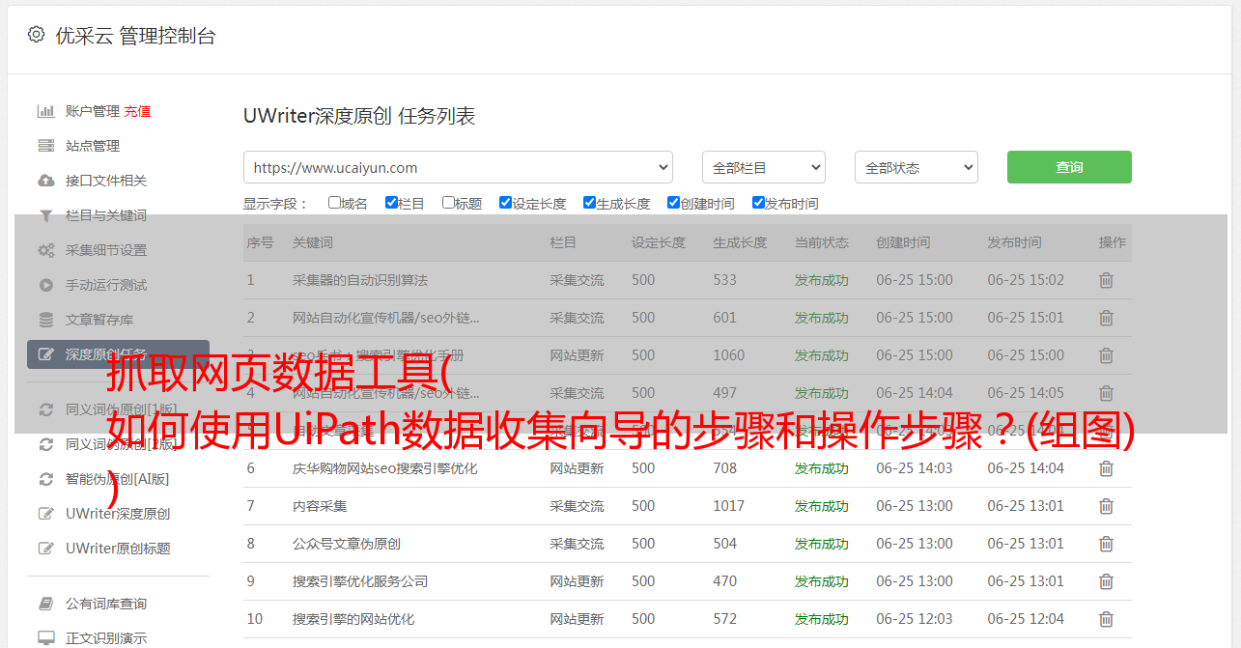Click the cloud upload icon for 接口文件相关

[x=45, y=181]
